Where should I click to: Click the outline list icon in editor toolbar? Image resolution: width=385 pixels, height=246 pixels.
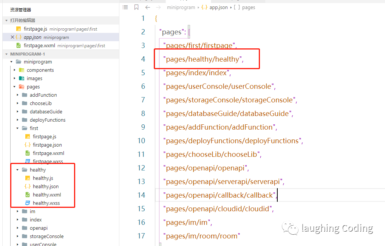pyautogui.click(x=125, y=7)
